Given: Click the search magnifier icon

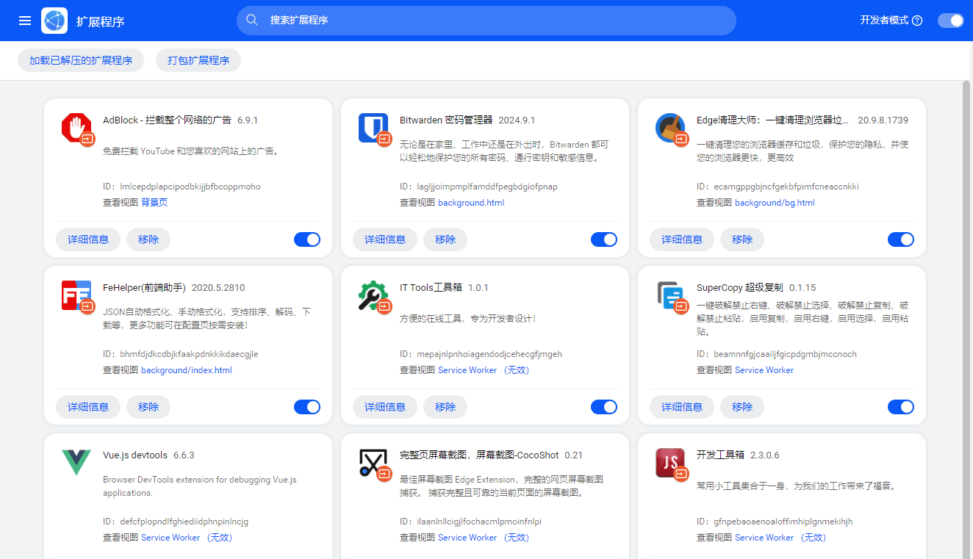Looking at the screenshot, I should point(252,20).
